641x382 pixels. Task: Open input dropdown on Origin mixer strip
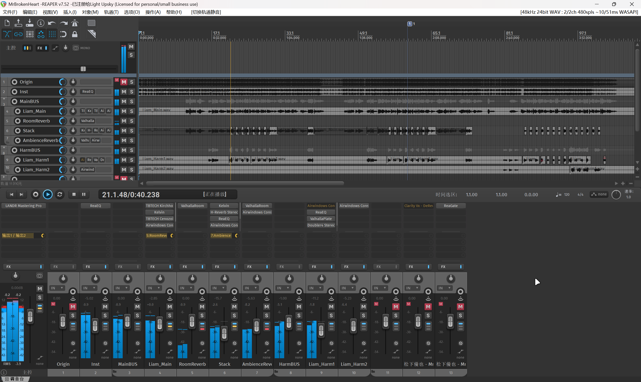(58, 288)
